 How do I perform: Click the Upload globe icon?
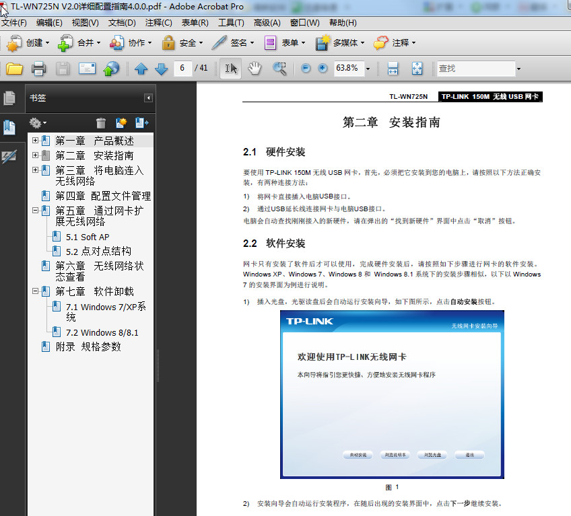(111, 69)
